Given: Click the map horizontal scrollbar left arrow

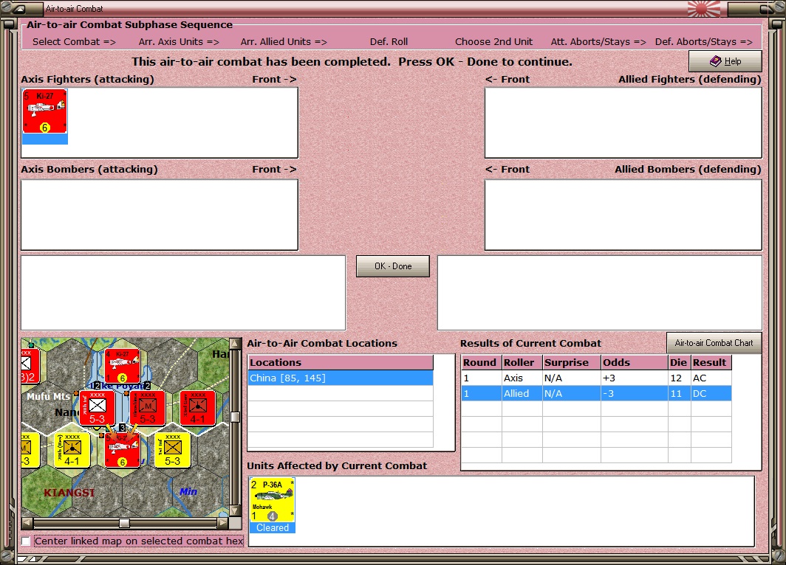Looking at the screenshot, I should (27, 523).
